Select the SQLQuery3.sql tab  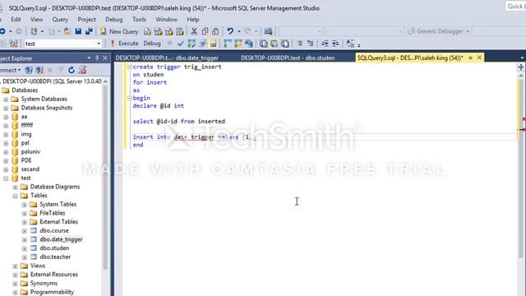click(x=410, y=58)
